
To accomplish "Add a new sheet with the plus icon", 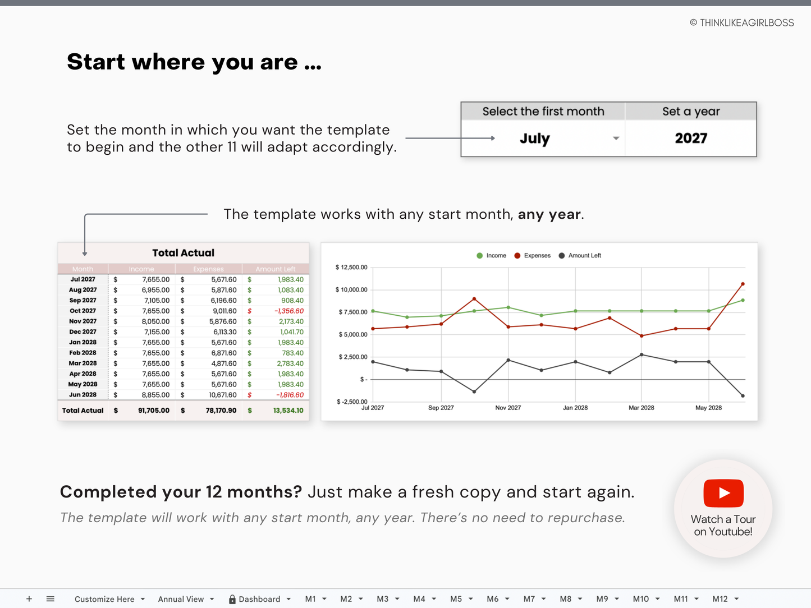I will pos(29,598).
